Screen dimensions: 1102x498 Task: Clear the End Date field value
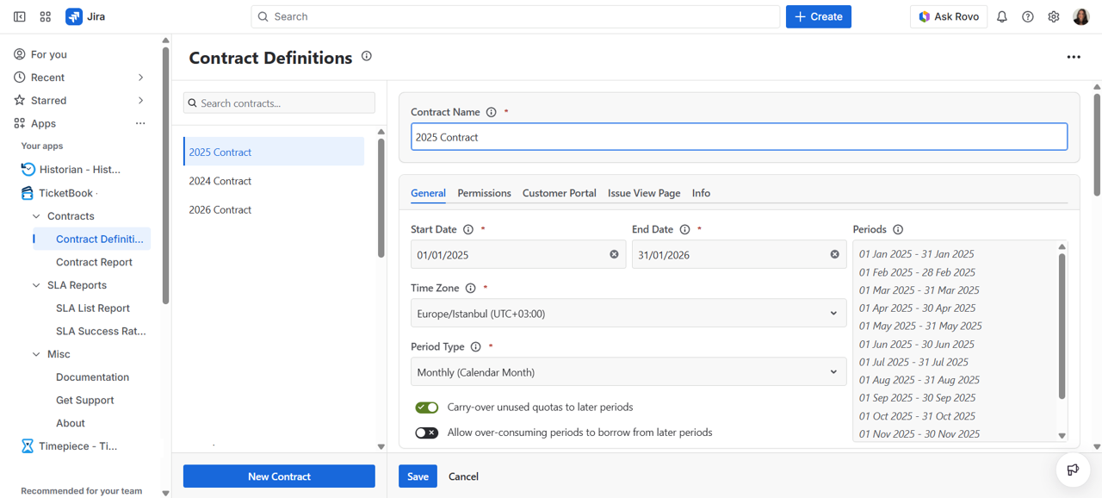(x=834, y=254)
